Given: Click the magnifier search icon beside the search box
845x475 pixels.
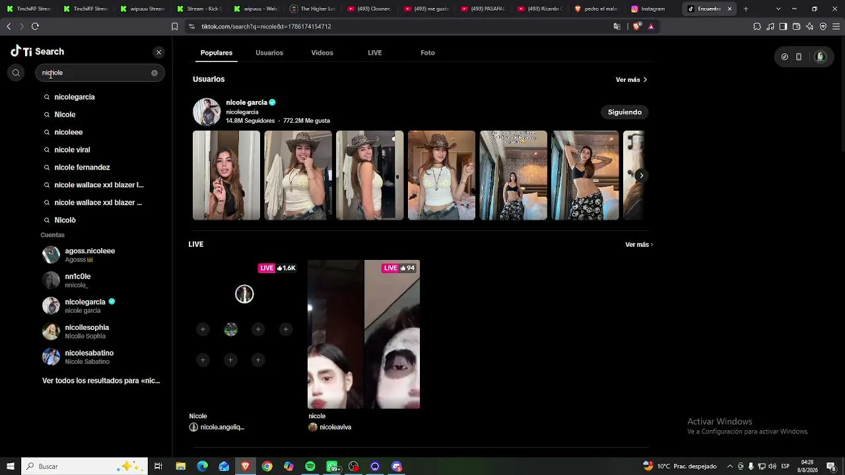Looking at the screenshot, I should 17,73.
